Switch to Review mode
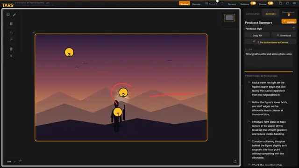299x168 pixels. tap(185, 4)
